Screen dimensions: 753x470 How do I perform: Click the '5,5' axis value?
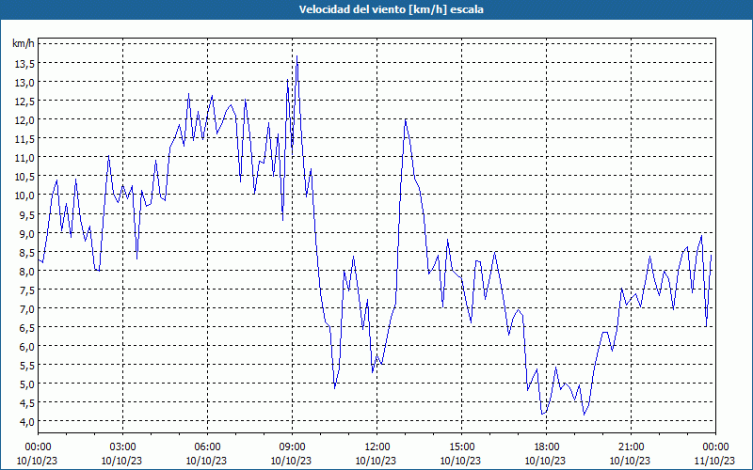pyautogui.click(x=27, y=365)
